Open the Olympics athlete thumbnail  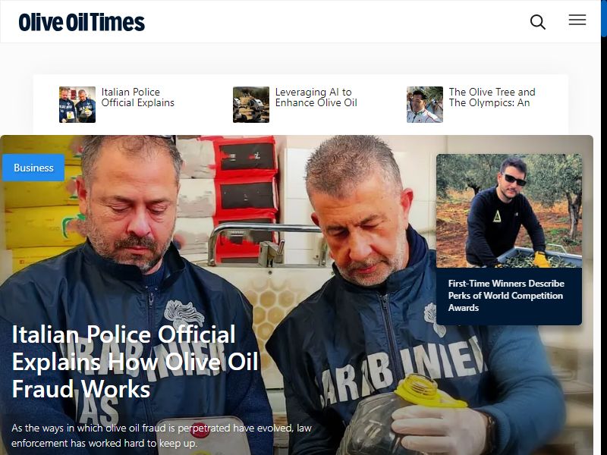pos(425,105)
